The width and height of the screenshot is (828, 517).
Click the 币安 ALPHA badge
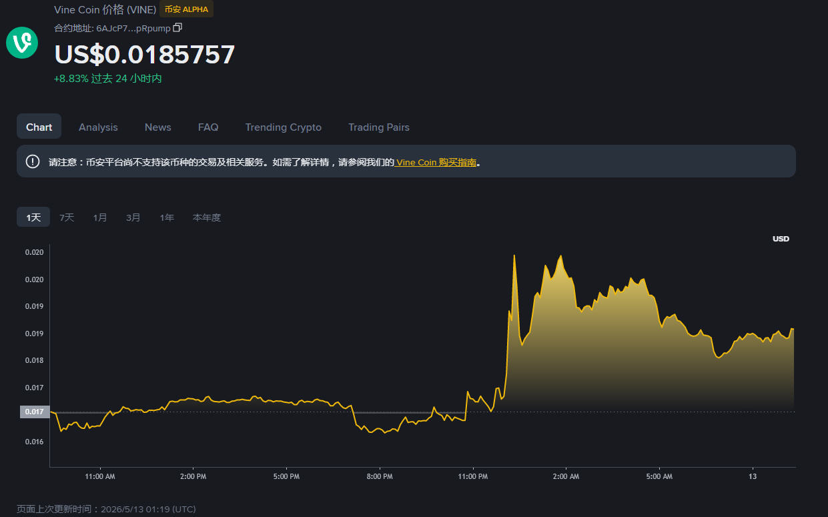[x=187, y=9]
